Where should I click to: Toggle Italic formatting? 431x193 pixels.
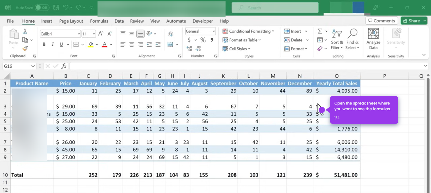coord(53,44)
